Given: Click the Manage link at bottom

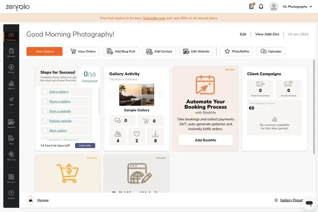Looking at the screenshot, I should click(x=43, y=200).
